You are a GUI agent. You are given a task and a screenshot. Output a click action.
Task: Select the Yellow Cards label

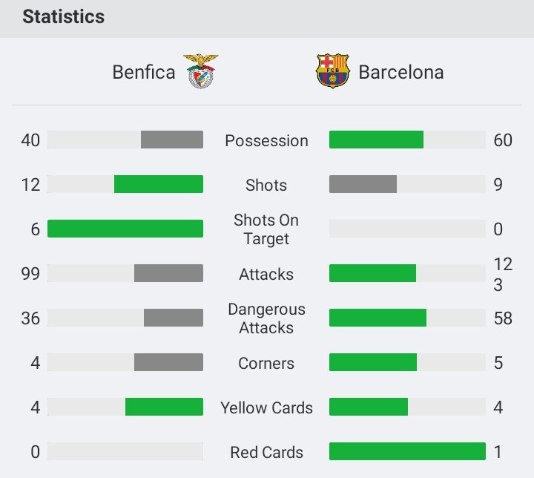(266, 407)
